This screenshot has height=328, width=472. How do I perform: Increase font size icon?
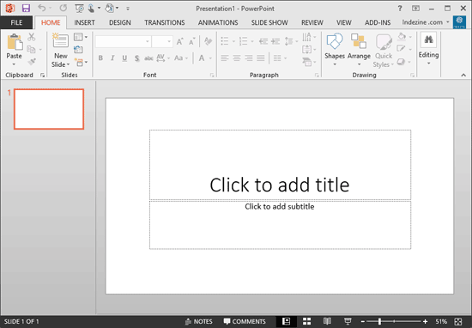[x=179, y=41]
